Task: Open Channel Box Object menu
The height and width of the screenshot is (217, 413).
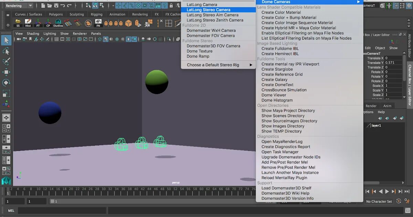Action: click(380, 48)
